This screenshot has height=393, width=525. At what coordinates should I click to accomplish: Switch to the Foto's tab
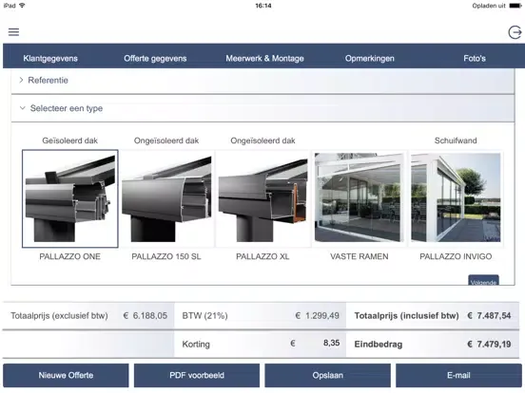pos(475,59)
